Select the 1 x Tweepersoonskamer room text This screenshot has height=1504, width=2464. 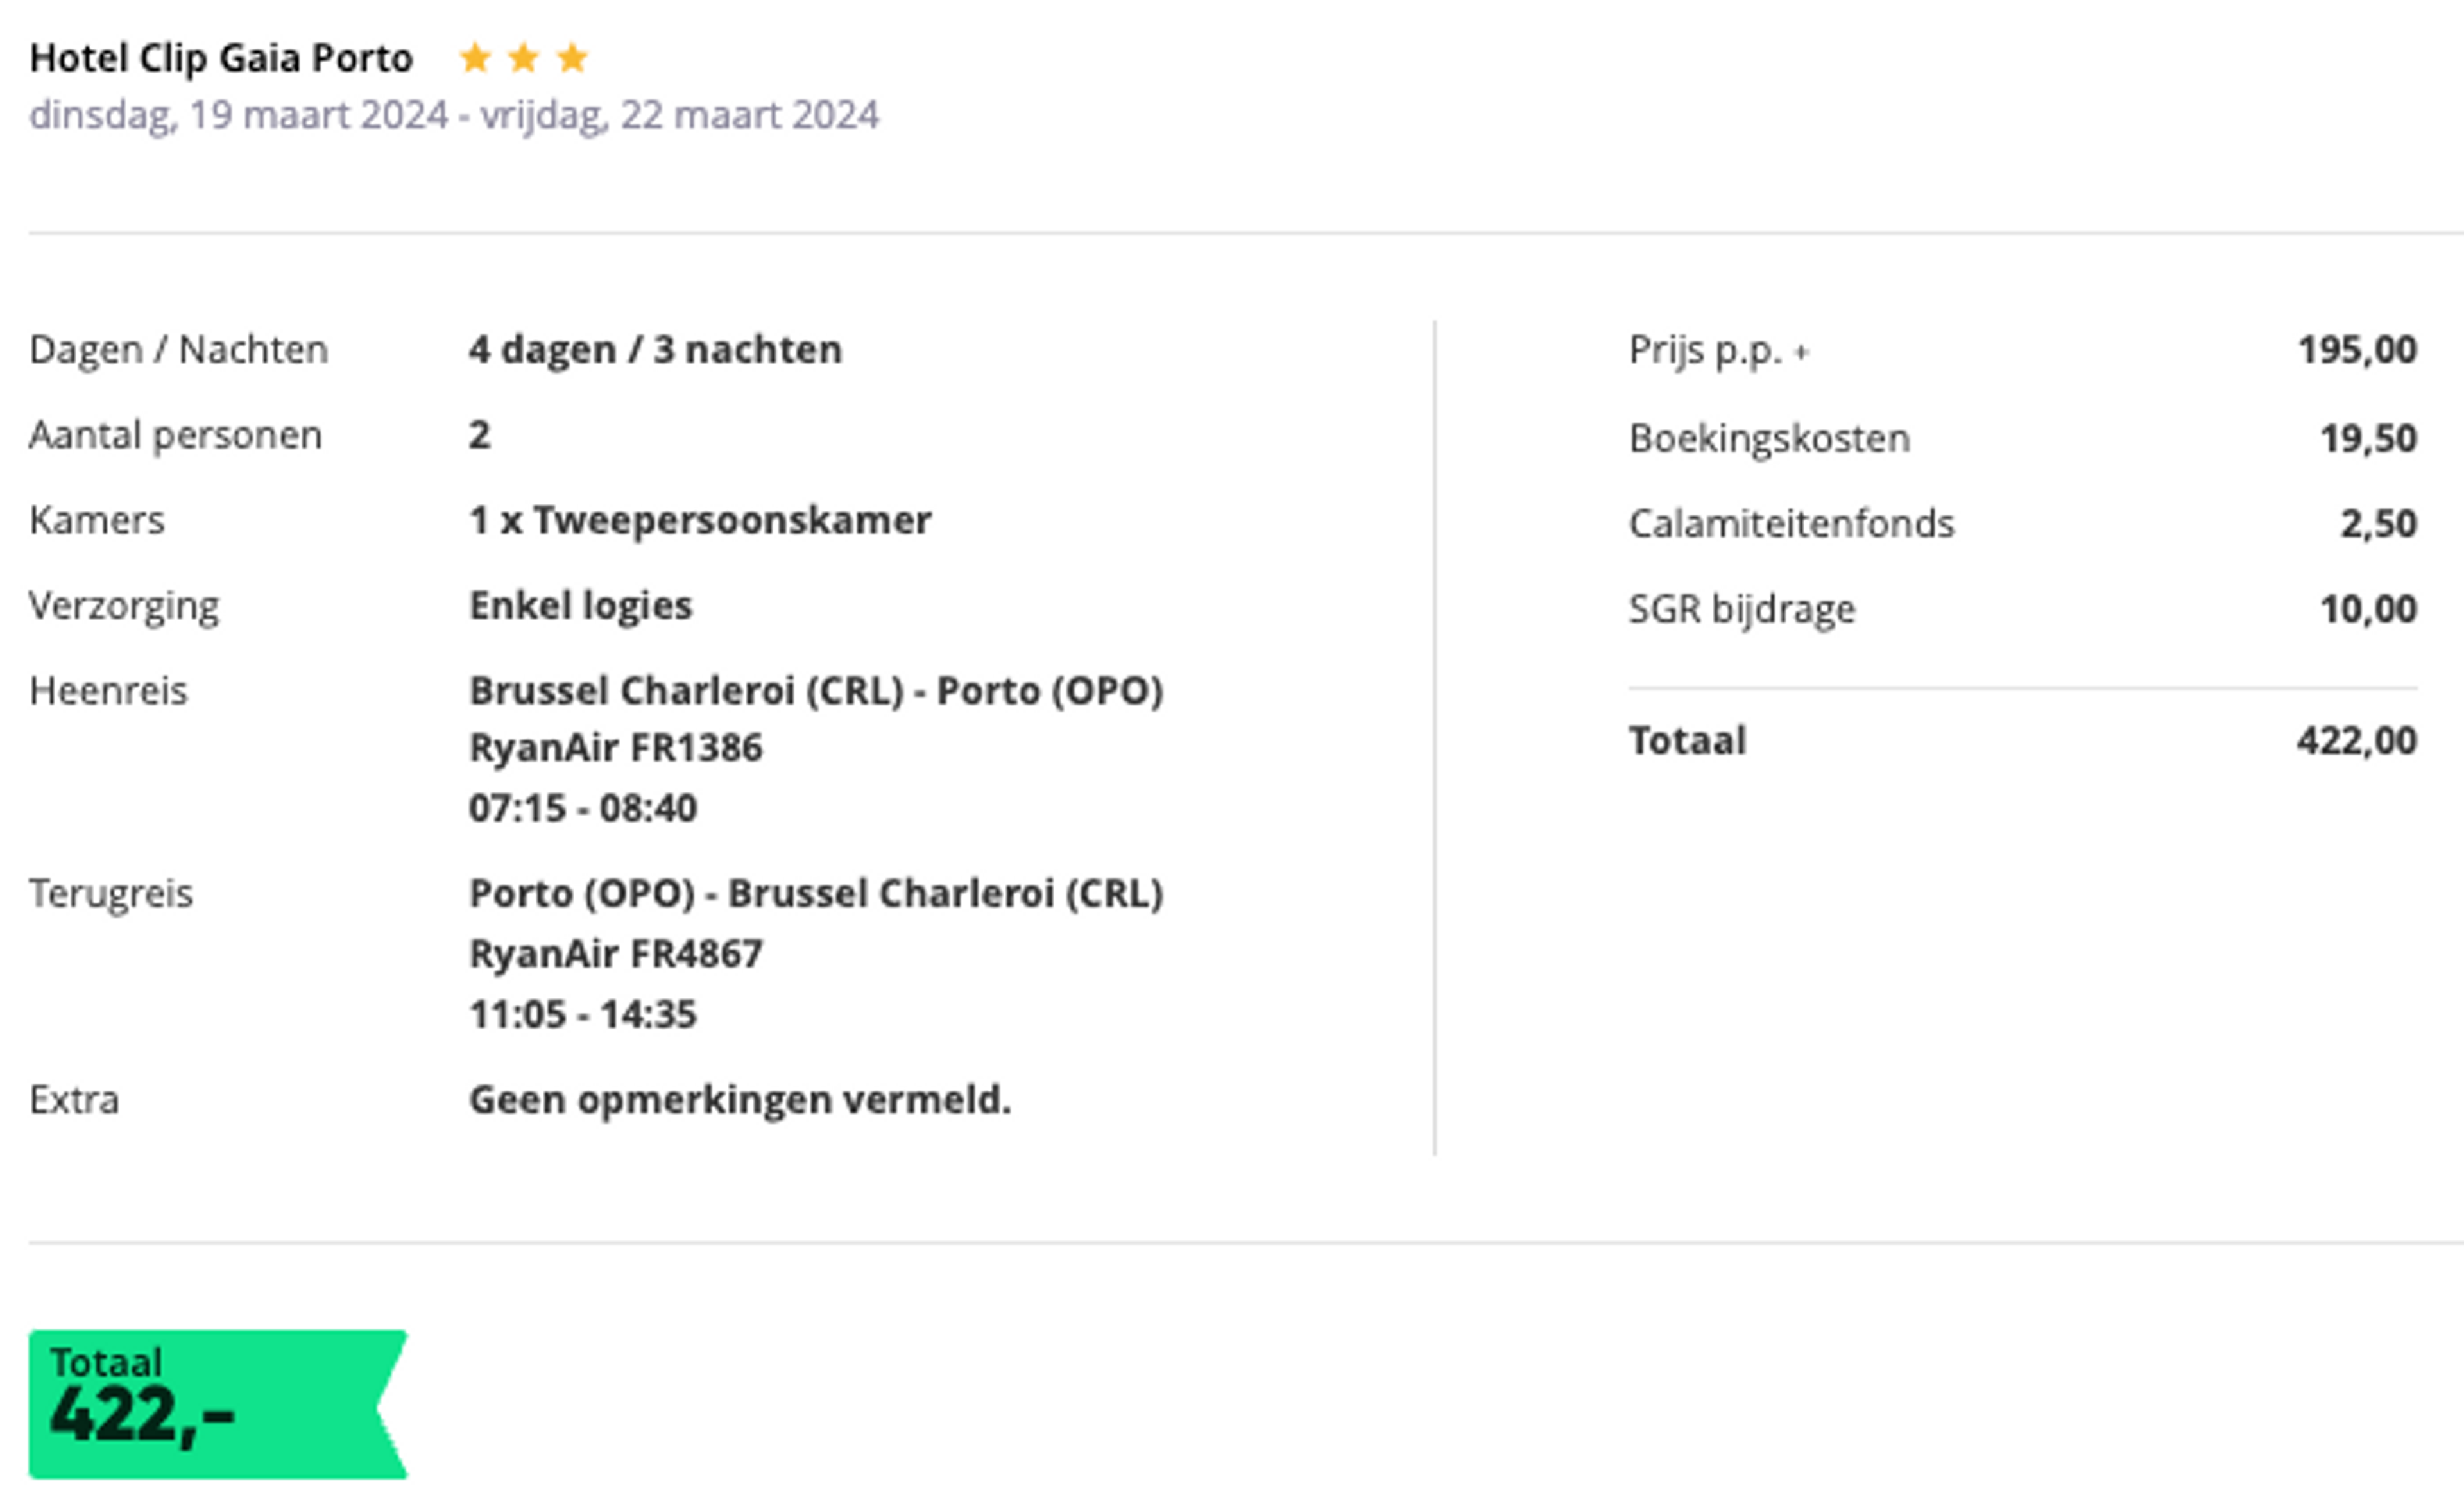tap(700, 521)
